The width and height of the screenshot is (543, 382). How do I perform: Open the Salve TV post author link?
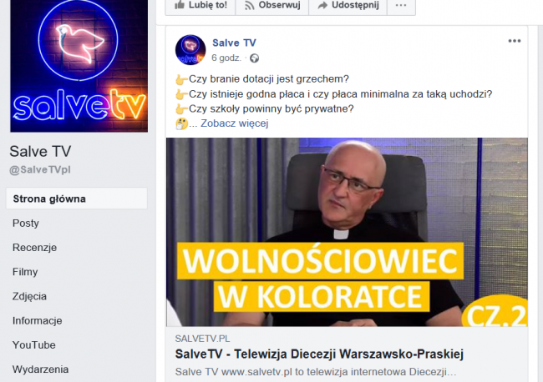pos(234,43)
